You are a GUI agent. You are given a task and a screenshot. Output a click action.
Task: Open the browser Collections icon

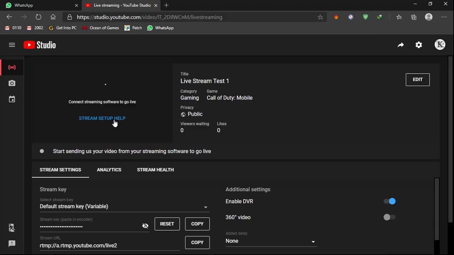[x=414, y=17]
